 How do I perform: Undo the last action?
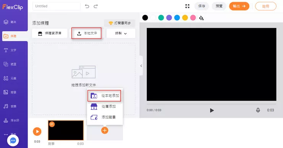[87, 6]
